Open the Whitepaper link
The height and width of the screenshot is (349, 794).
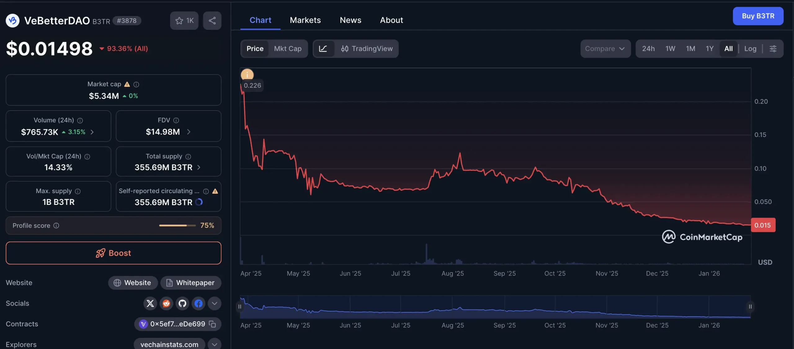[191, 283]
